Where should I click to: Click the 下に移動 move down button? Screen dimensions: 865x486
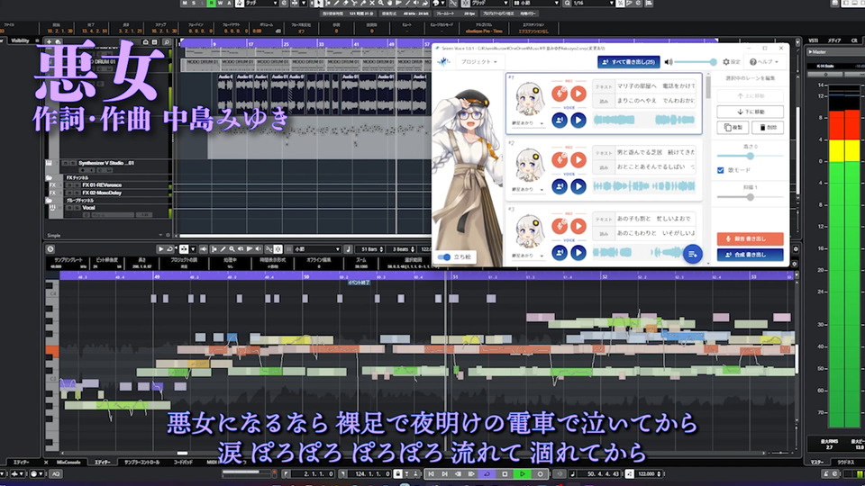[x=750, y=112]
